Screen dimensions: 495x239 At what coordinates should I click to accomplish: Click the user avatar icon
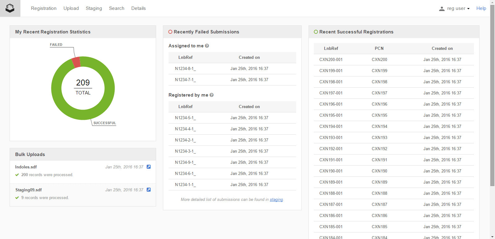pos(442,9)
